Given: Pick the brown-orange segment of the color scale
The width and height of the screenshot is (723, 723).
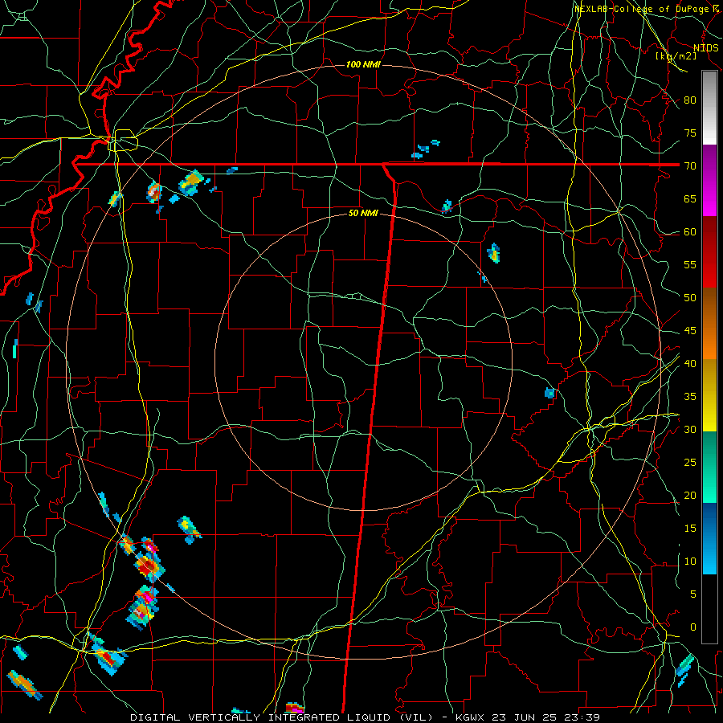Looking at the screenshot, I should tap(709, 324).
